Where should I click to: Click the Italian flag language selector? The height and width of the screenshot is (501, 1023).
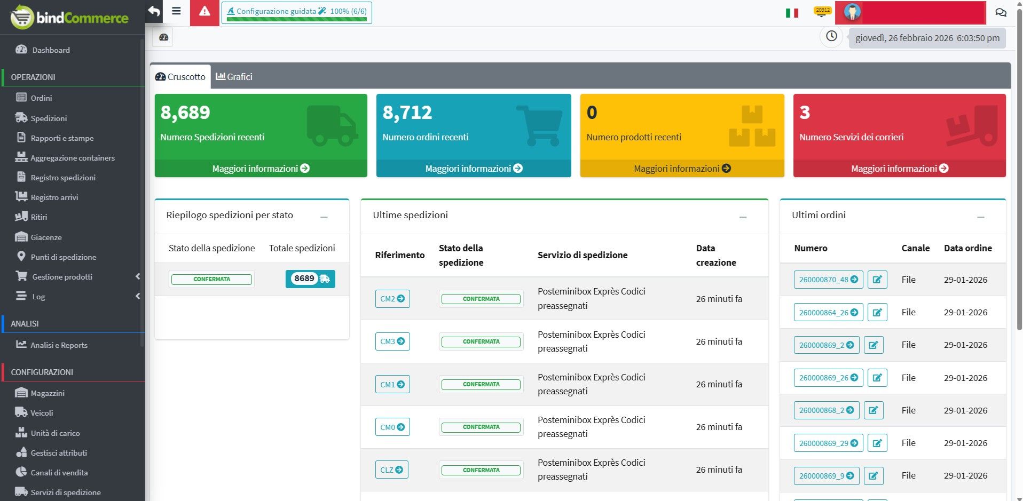(791, 13)
